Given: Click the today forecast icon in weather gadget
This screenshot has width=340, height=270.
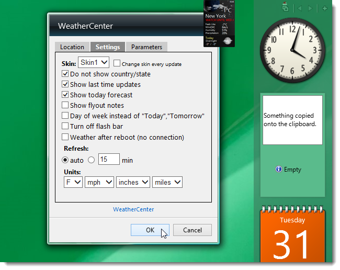Looking at the screenshot, I should [x=228, y=41].
